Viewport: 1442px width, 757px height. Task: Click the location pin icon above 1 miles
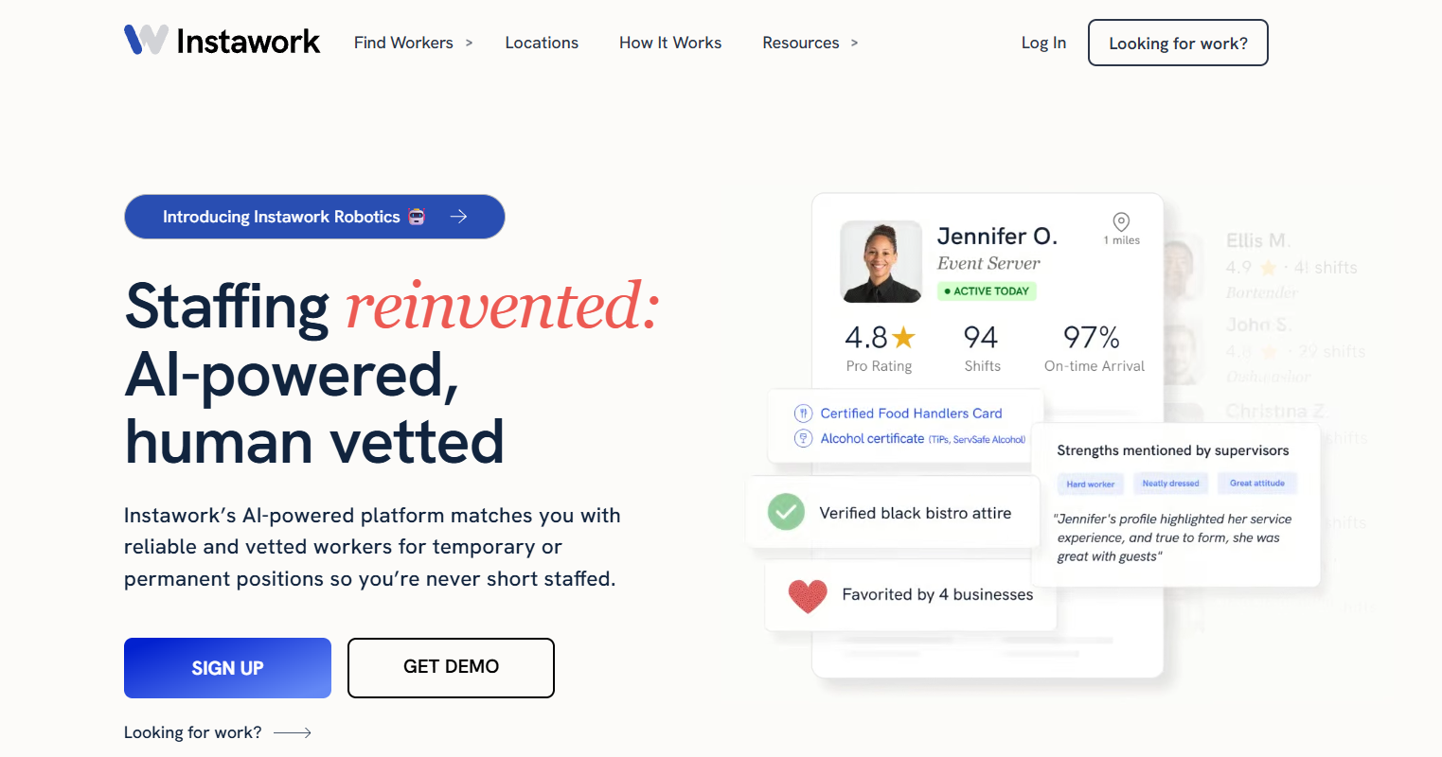(x=1121, y=221)
